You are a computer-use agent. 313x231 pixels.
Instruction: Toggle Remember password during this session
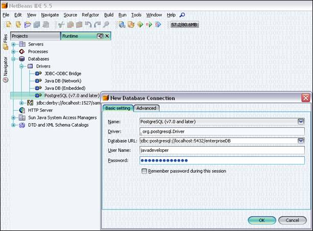pyautogui.click(x=144, y=171)
